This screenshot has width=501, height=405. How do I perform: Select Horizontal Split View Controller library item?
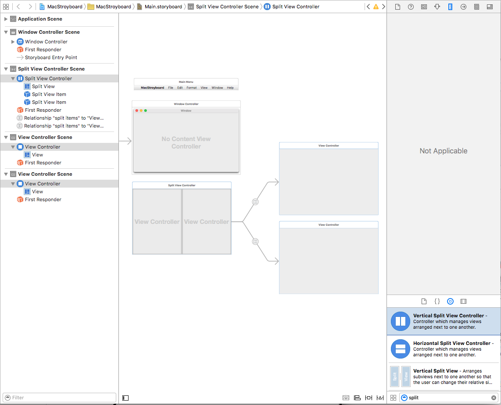coord(444,349)
